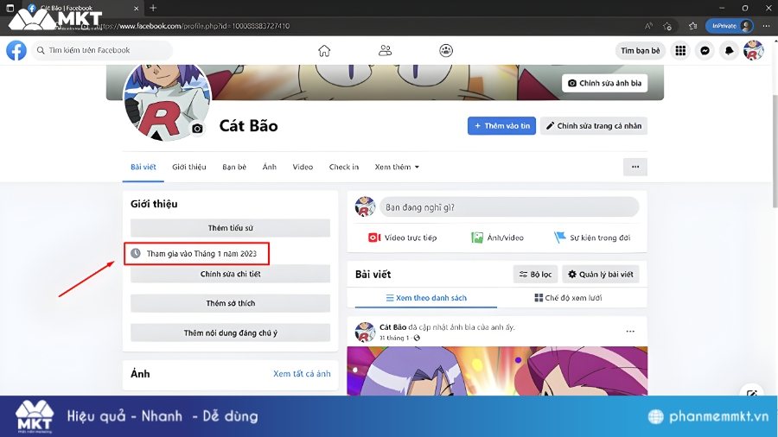Click Chỉnh sửa chi tiết button
Screen dimensions: 778x437
pos(230,274)
